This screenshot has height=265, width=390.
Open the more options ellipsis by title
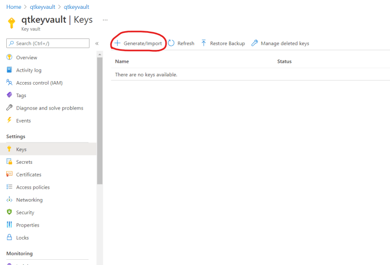[x=105, y=20]
